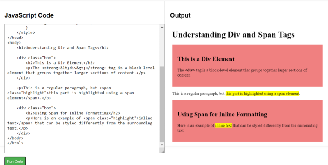Click the closing head tag in code

click(15, 38)
